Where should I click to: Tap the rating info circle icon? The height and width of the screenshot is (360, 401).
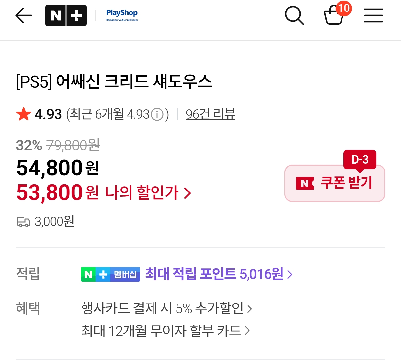157,115
